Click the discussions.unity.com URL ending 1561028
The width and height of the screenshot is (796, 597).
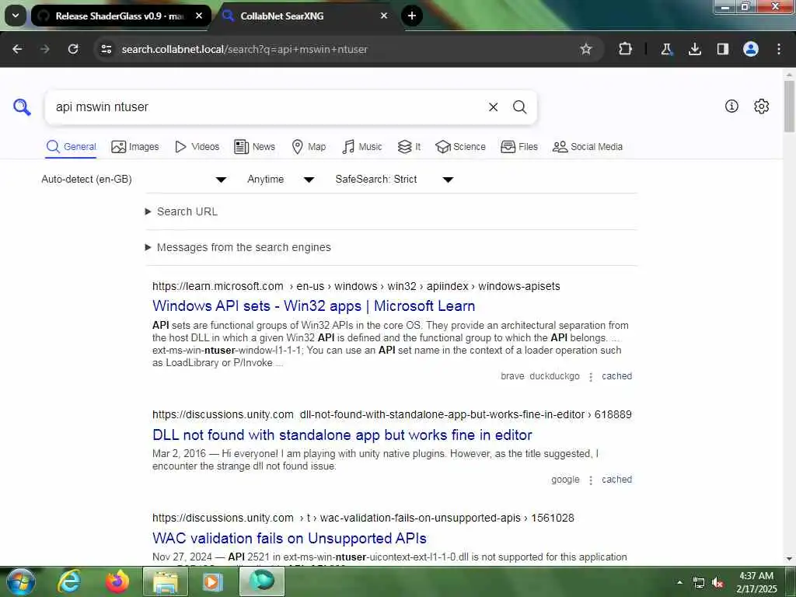point(363,518)
